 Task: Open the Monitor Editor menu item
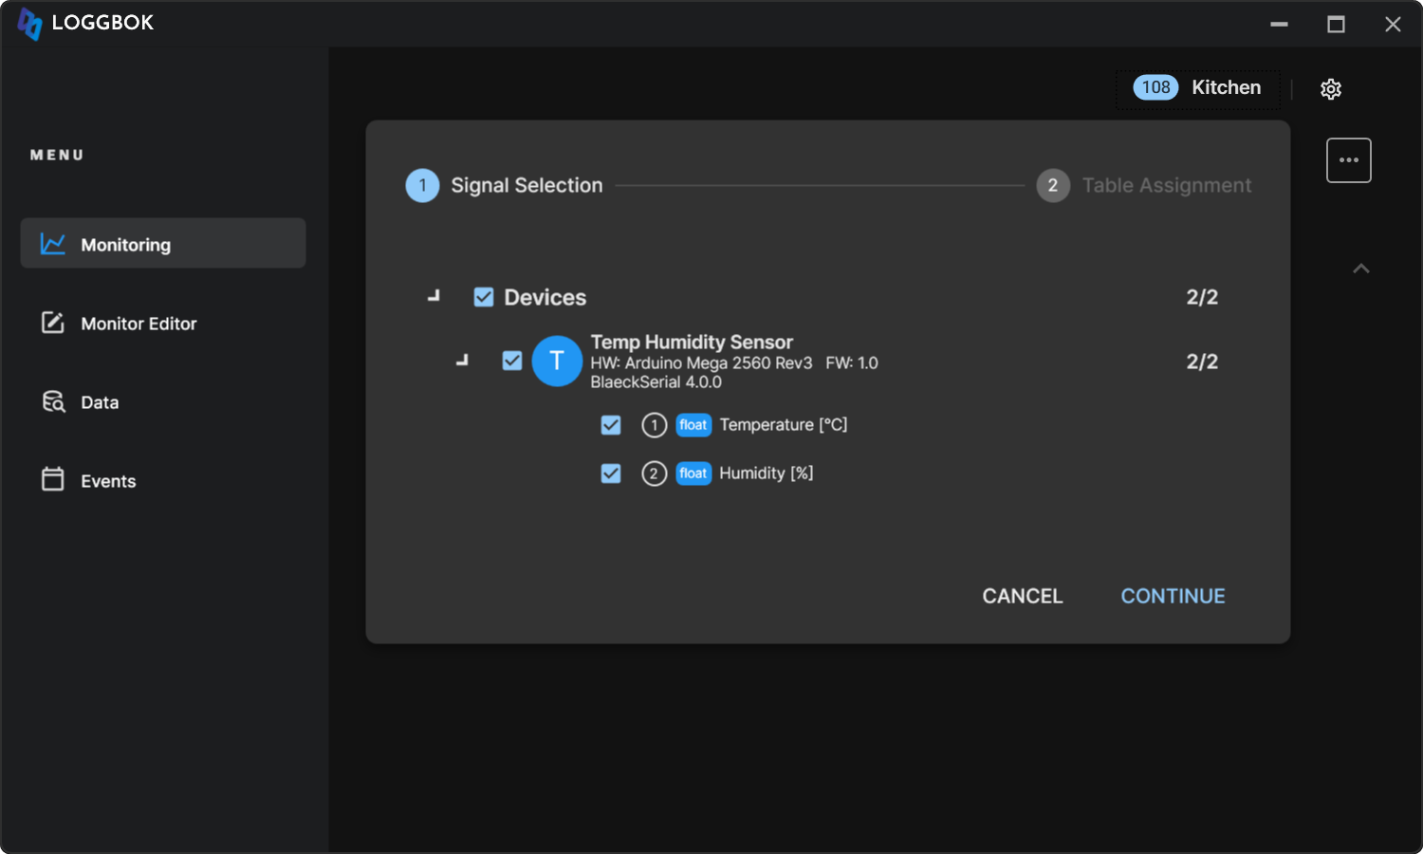pyautogui.click(x=139, y=324)
